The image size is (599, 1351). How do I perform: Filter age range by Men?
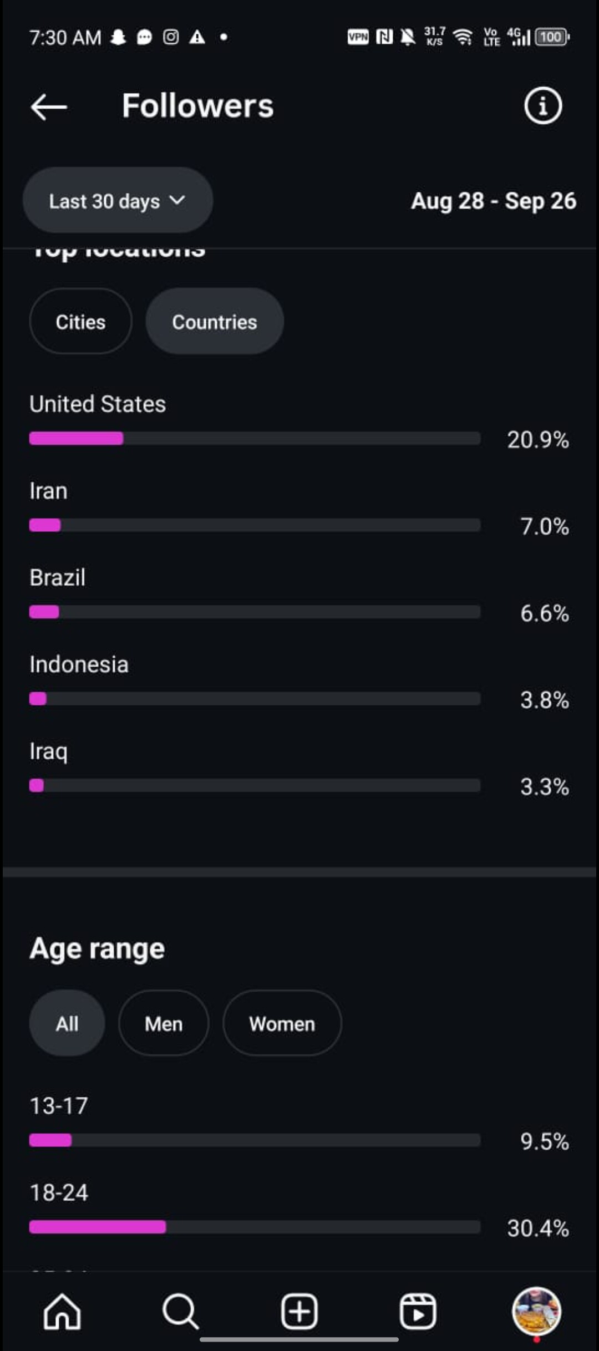tap(164, 1024)
